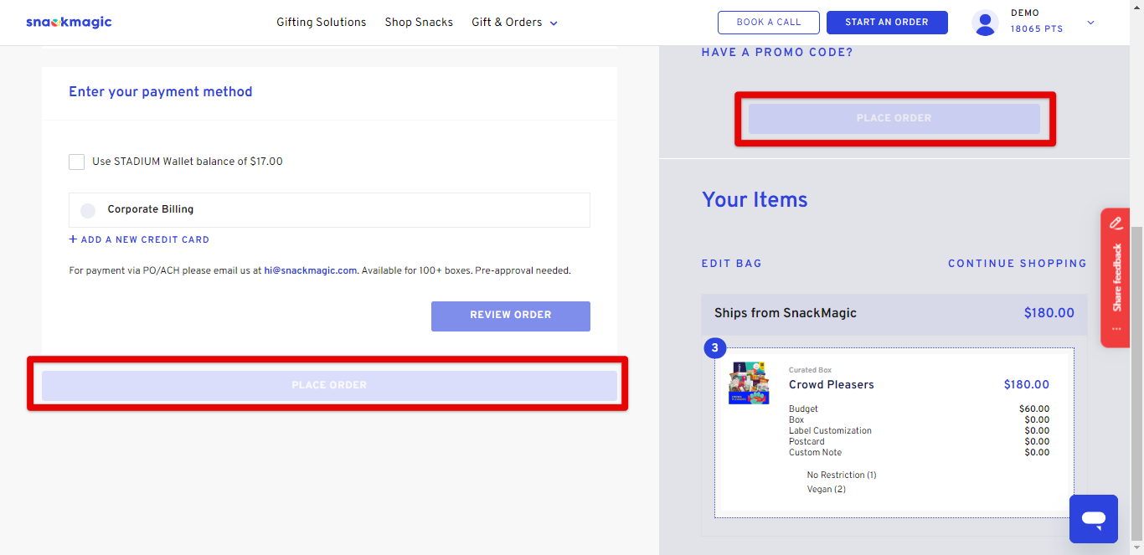Expand the Gift & Orders dropdown
The height and width of the screenshot is (555, 1144).
point(514,23)
